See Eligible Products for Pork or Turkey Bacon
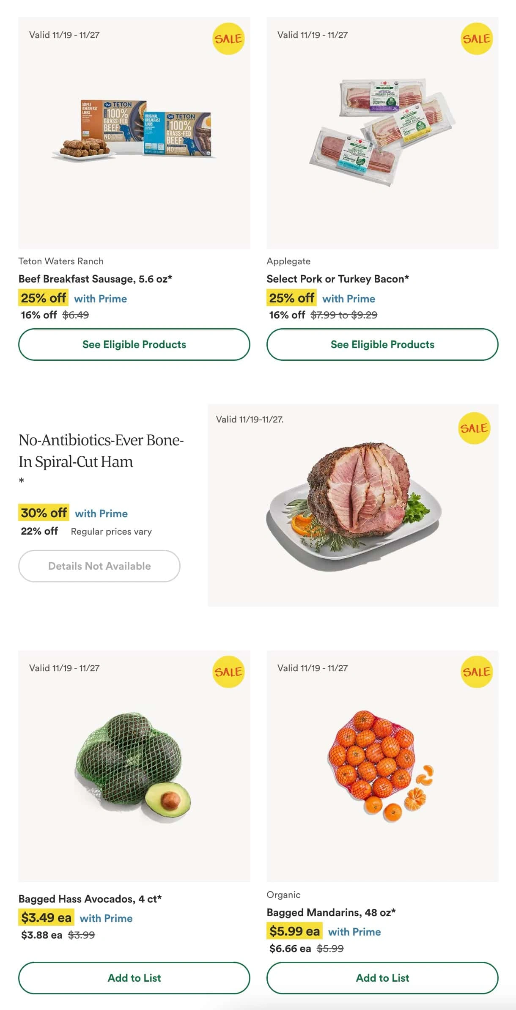 pyautogui.click(x=382, y=344)
